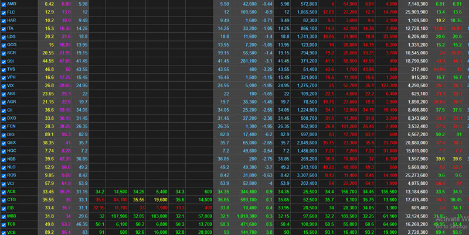Select the LDG ticker name
The width and height of the screenshot is (469, 235).
pos(12,36)
